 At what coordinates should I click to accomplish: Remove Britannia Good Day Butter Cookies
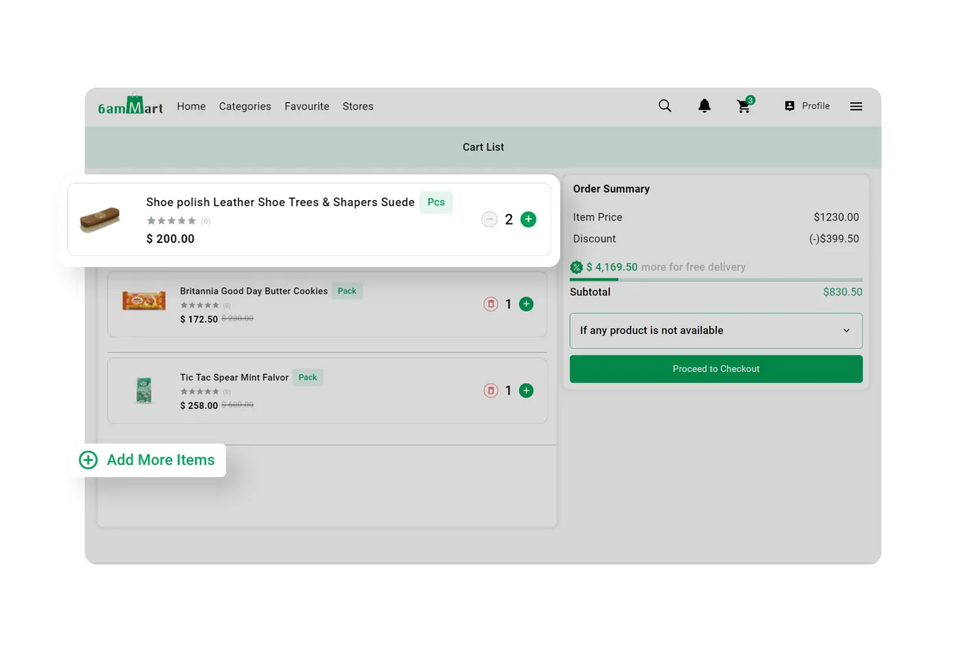pyautogui.click(x=491, y=304)
